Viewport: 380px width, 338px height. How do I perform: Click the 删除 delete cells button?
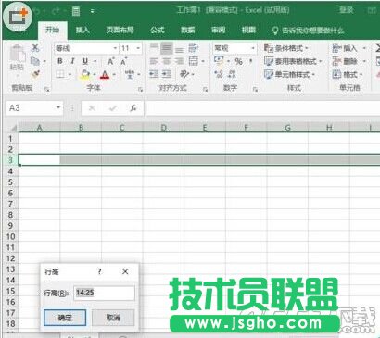point(345,61)
